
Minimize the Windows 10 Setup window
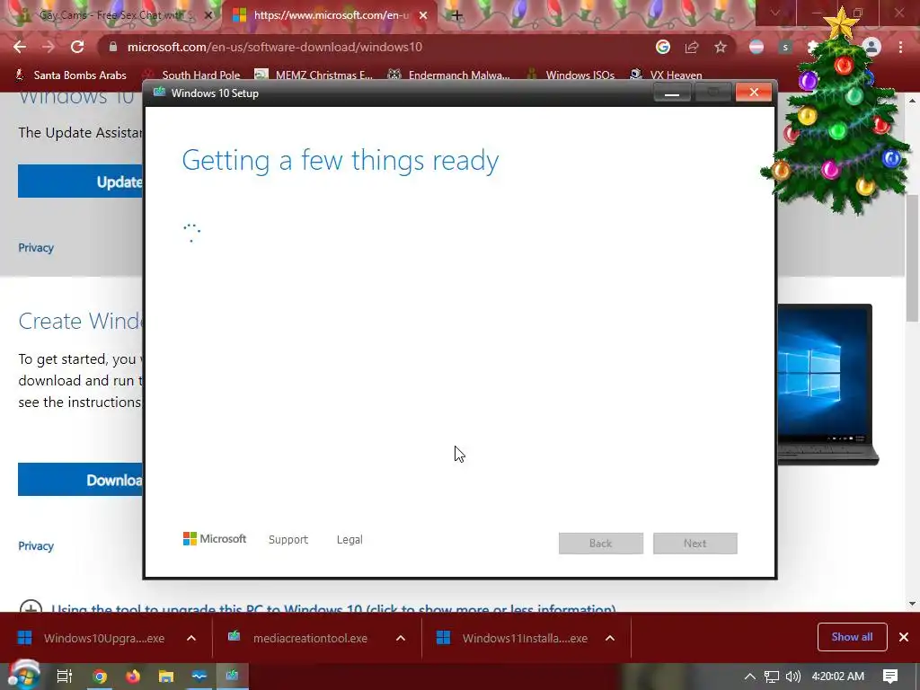point(672,93)
